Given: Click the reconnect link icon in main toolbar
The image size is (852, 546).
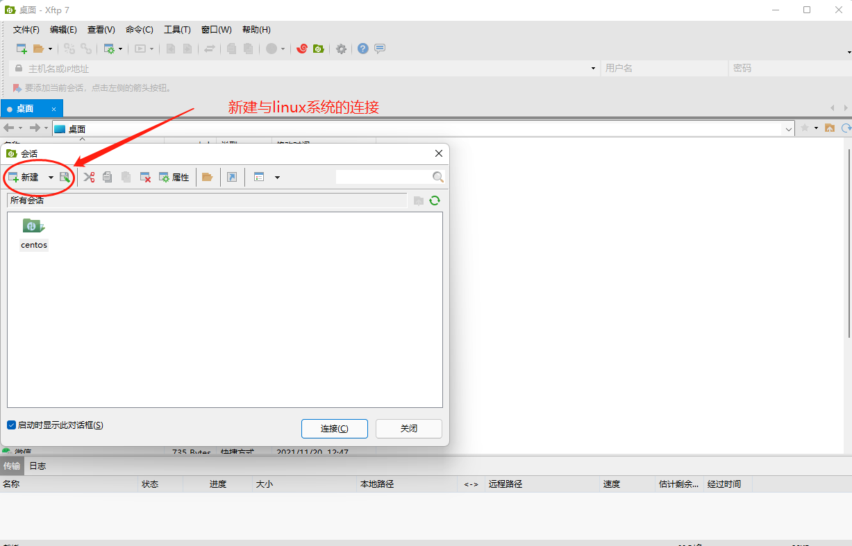Looking at the screenshot, I should coord(69,49).
